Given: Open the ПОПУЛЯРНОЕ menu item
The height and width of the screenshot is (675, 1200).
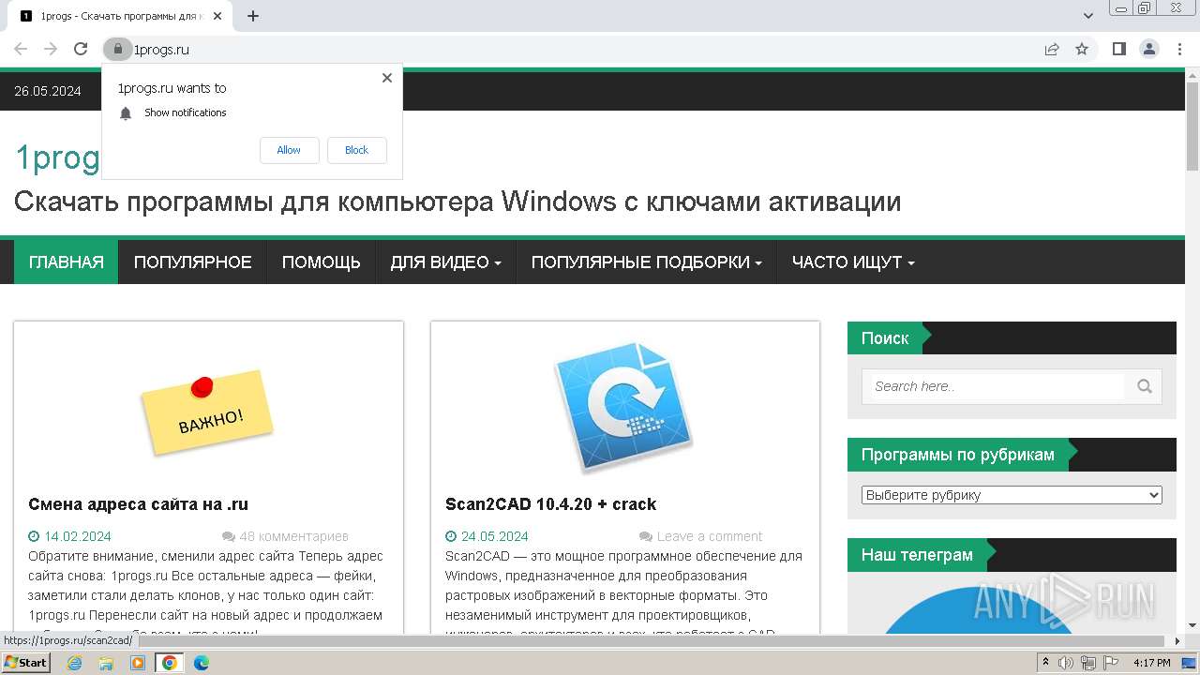Looking at the screenshot, I should (193, 262).
